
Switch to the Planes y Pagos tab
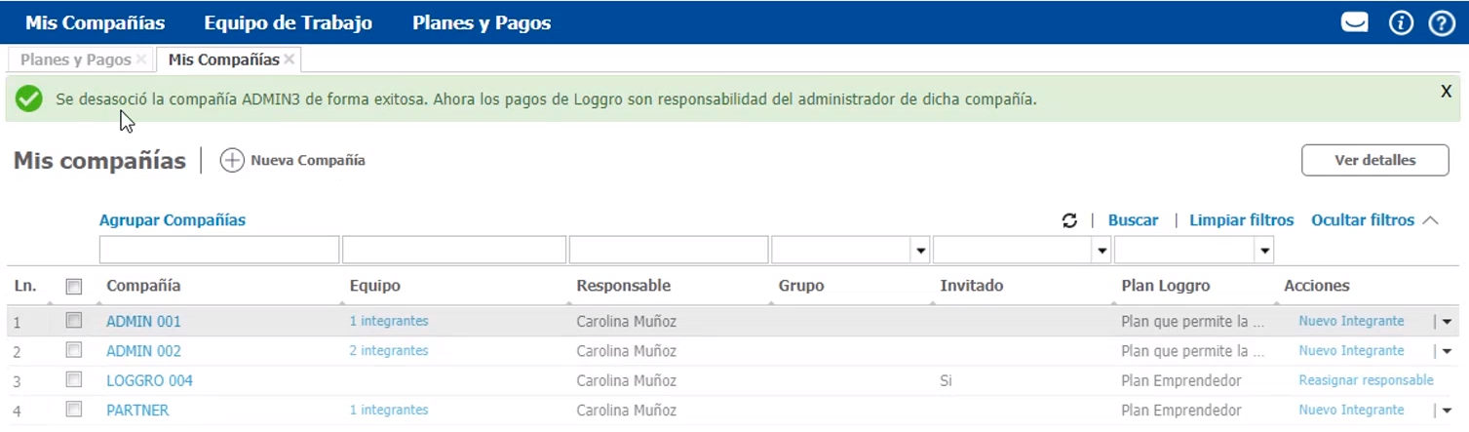pos(75,59)
